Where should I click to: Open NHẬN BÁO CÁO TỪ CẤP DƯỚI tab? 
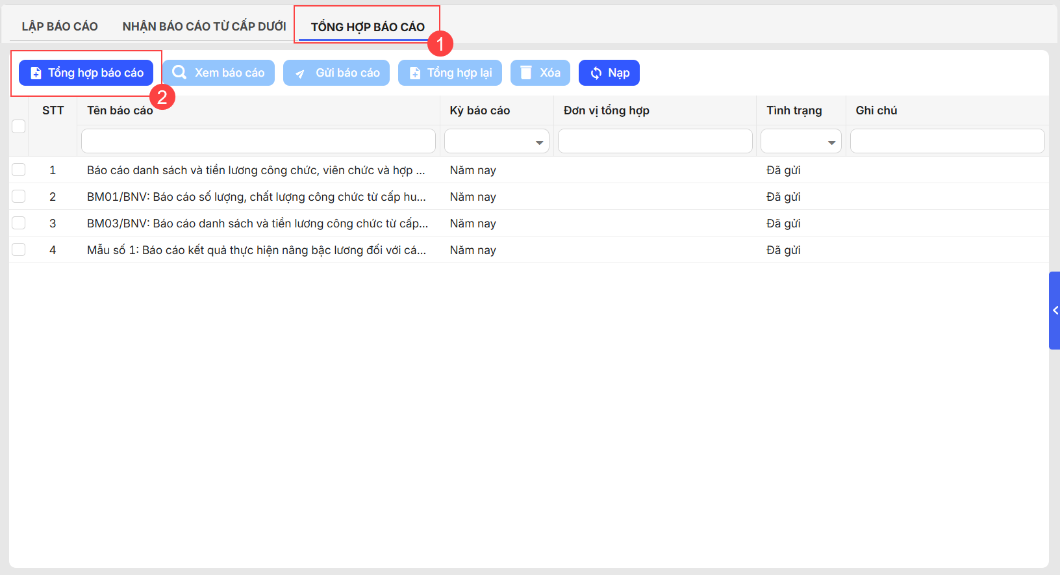coord(204,27)
